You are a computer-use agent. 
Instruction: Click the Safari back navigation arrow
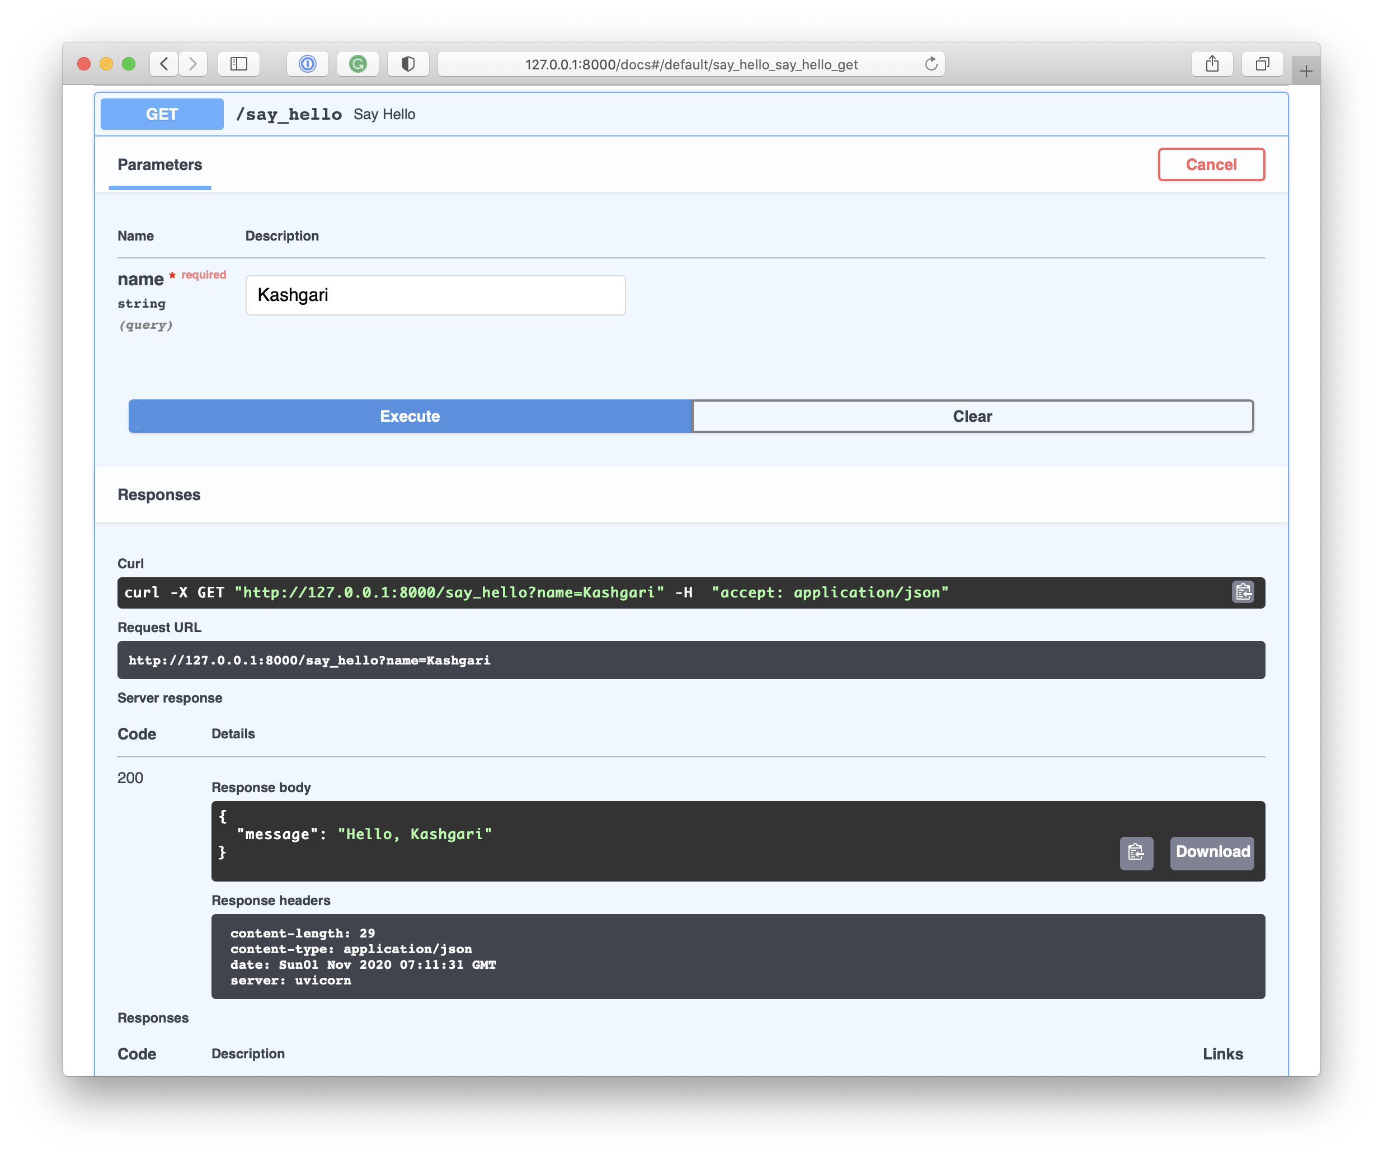pyautogui.click(x=164, y=64)
